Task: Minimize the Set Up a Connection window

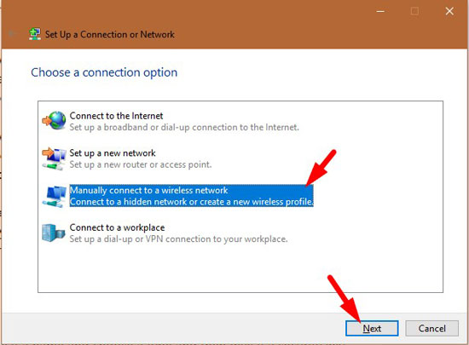Action: pyautogui.click(x=380, y=11)
